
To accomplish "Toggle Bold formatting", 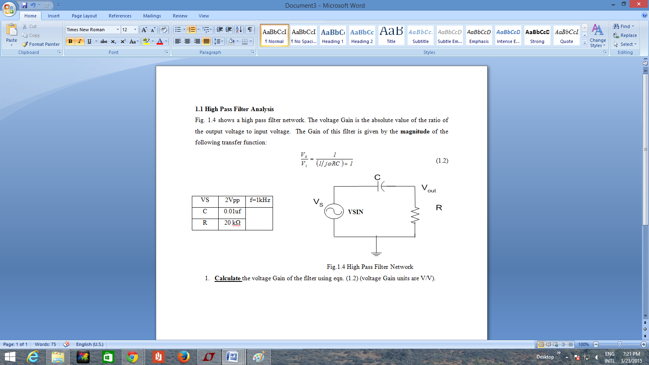I will pos(71,41).
